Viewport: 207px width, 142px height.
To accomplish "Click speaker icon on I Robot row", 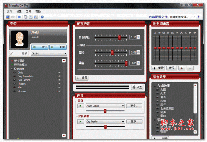I will 59,84.
